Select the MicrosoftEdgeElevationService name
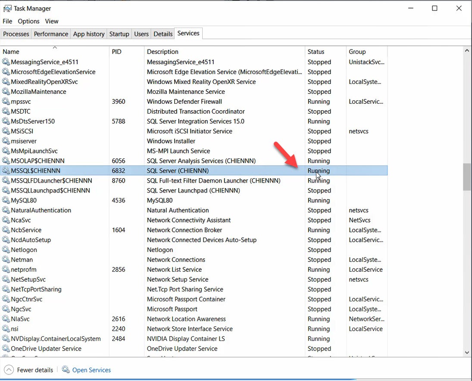The image size is (472, 381). pyautogui.click(x=53, y=72)
